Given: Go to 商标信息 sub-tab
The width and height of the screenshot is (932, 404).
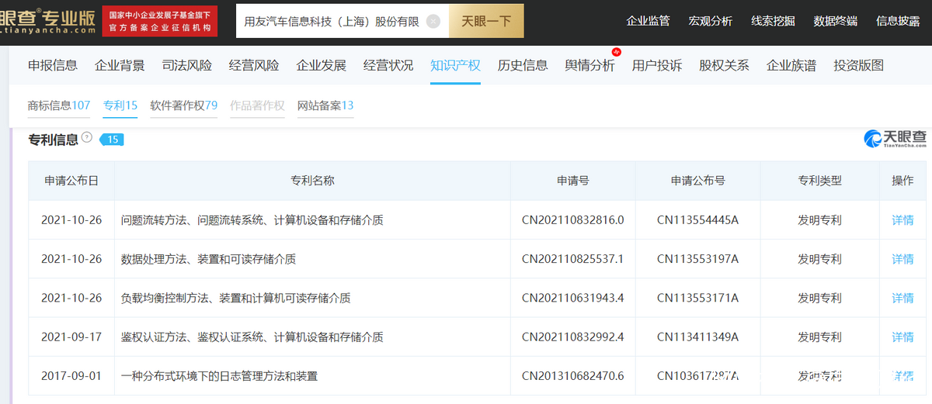Looking at the screenshot, I should coord(58,105).
